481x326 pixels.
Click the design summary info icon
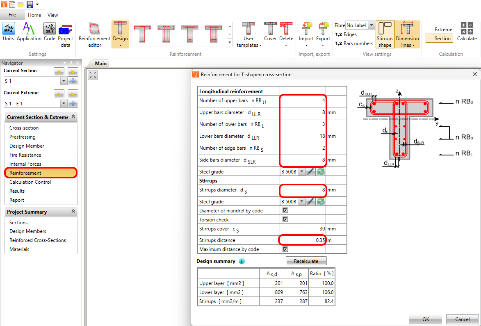click(242, 261)
